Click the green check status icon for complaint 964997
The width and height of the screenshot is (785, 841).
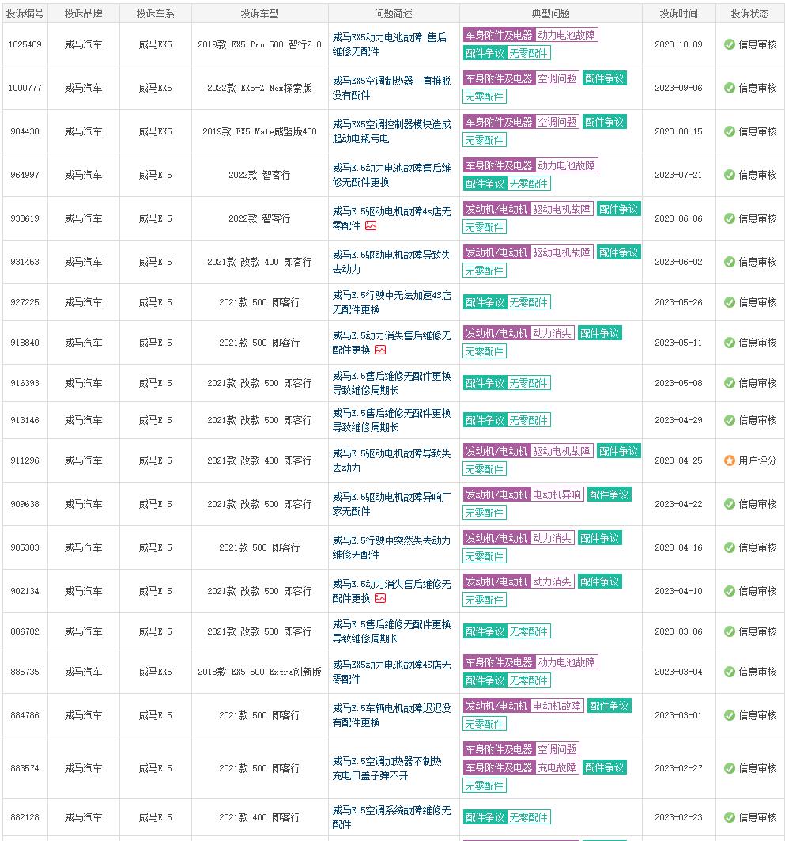coord(730,175)
